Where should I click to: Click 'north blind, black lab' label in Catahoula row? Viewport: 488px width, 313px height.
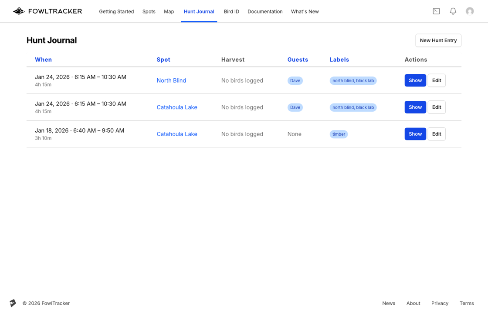(x=353, y=107)
